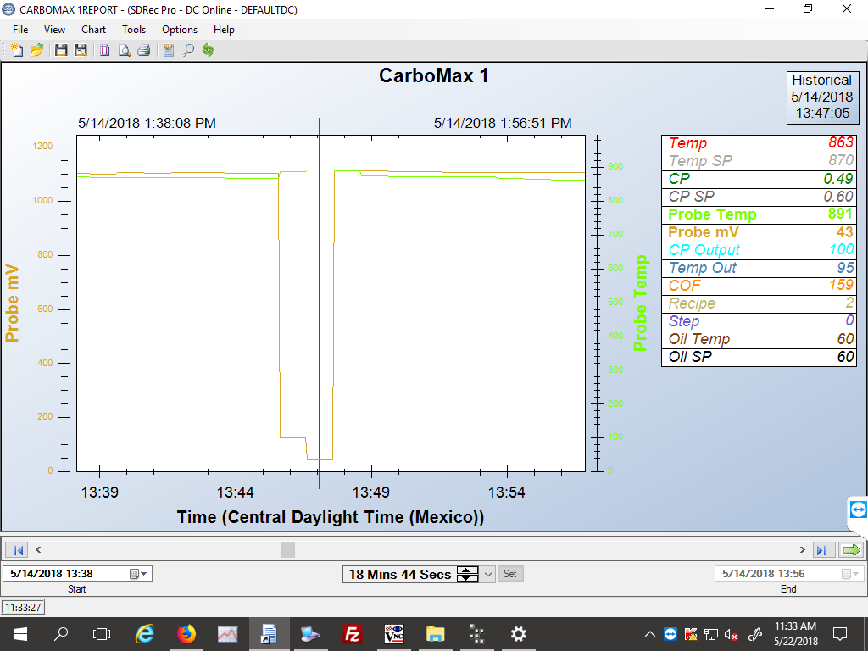Screen dimensions: 868x651
Task: Open Windows taskbar search
Action: (61, 634)
